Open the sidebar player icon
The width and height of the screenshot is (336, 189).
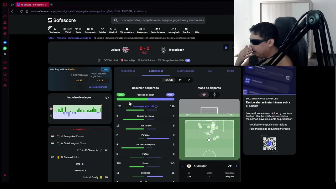5,62
